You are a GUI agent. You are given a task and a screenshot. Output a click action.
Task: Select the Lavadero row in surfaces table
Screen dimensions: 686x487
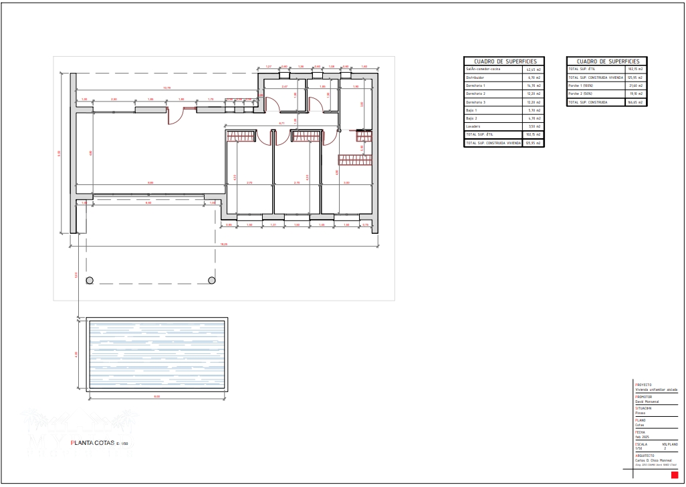[x=504, y=126]
